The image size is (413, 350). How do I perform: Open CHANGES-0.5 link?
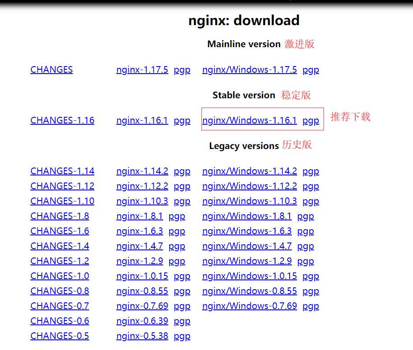[60, 336]
